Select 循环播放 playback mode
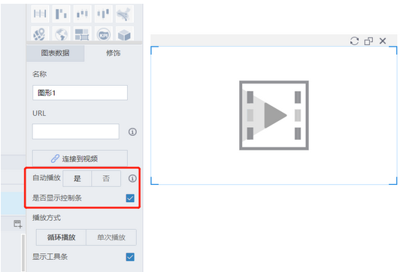The height and width of the screenshot is (272, 403). (61, 237)
